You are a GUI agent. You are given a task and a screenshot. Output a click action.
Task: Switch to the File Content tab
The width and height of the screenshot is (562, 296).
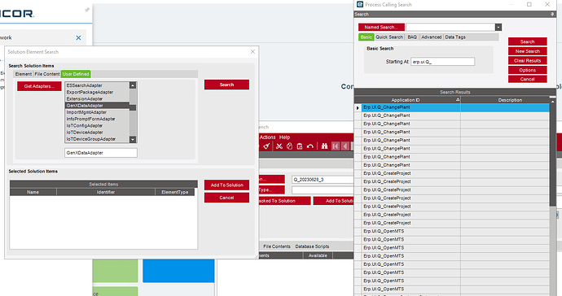(47, 74)
